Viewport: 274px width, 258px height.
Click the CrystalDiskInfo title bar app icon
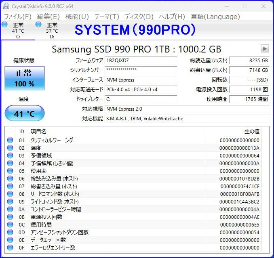pos(6,6)
